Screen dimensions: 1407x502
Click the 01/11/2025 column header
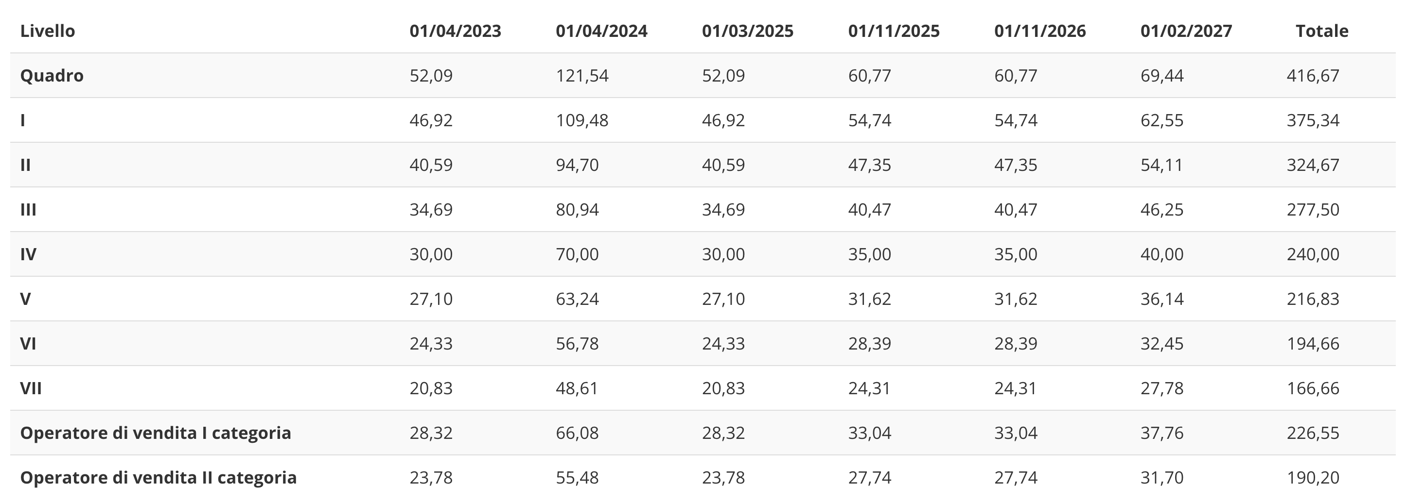(x=894, y=31)
